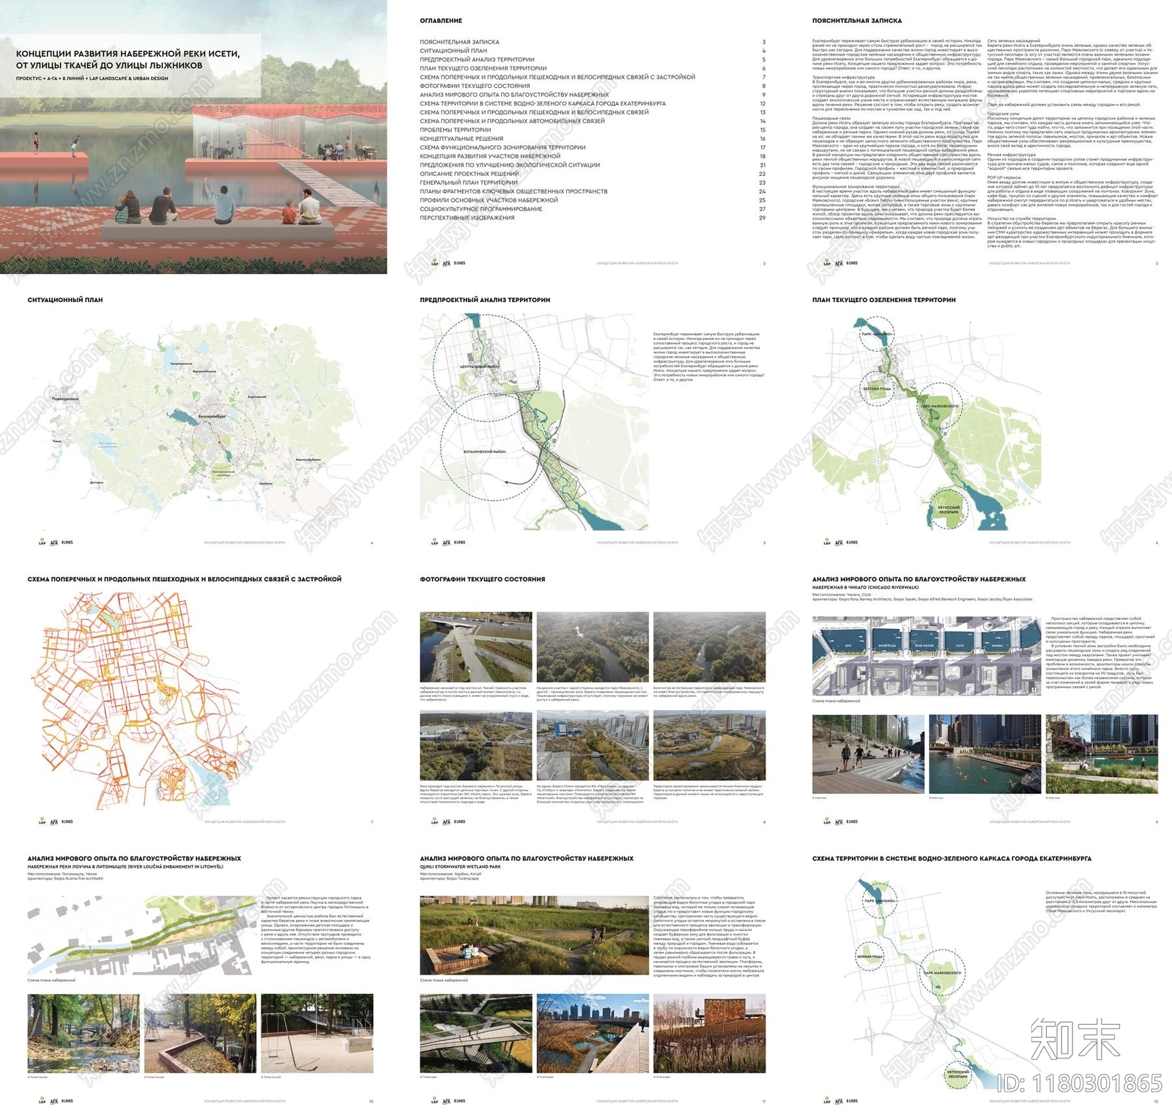Click contents row 'КОНЦЕПЦИЯ РАЗВИТИЯ УЧАСТКОВ НАБЕРЕЖНОЙ'
1172x1112 pixels.
pyautogui.click(x=593, y=156)
